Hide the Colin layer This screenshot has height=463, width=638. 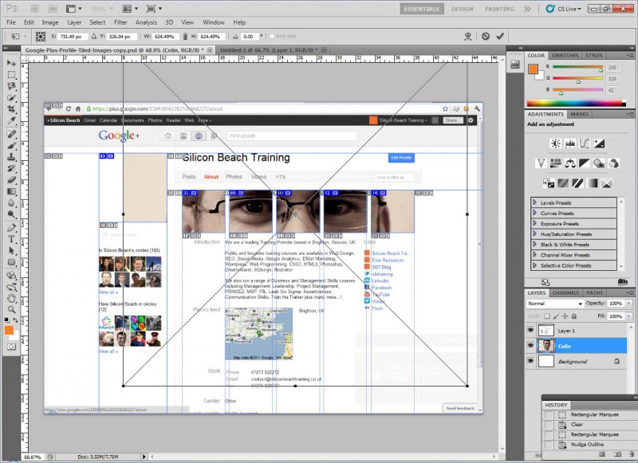click(x=530, y=346)
